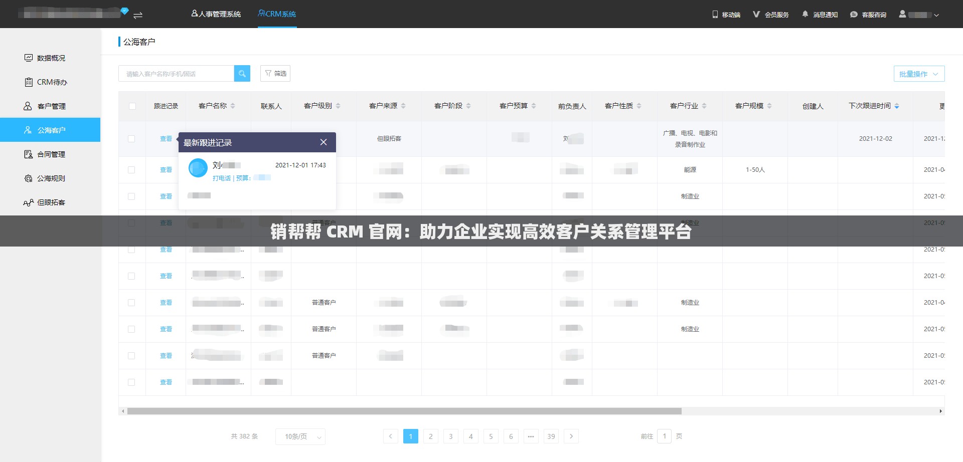Image resolution: width=963 pixels, height=462 pixels.
Task: Tick checkbox of the 能源 row
Action: click(x=131, y=170)
